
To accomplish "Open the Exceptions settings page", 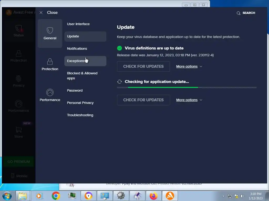I will [x=85, y=61].
